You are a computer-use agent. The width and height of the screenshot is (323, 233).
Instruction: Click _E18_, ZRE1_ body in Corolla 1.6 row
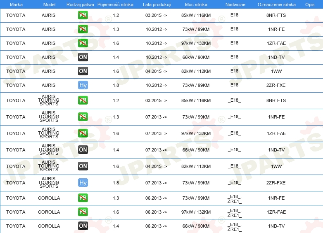point(235,213)
